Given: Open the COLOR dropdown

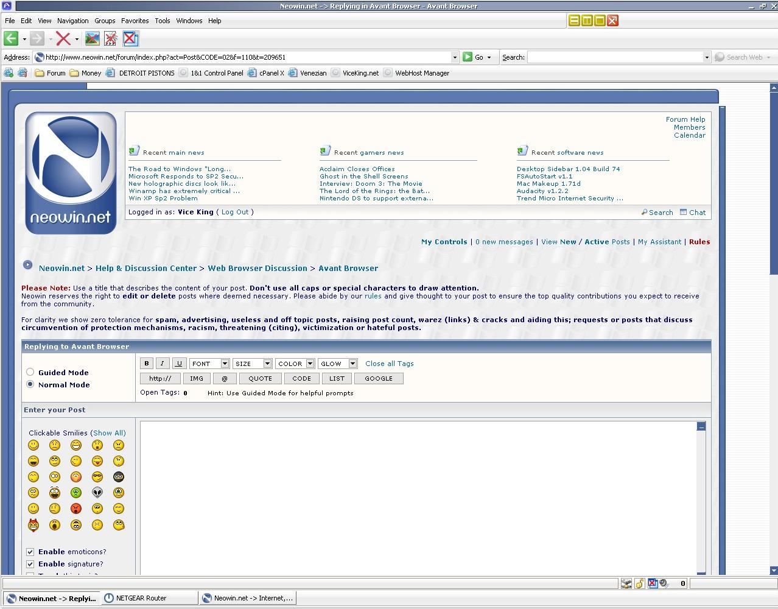Looking at the screenshot, I should (x=295, y=364).
